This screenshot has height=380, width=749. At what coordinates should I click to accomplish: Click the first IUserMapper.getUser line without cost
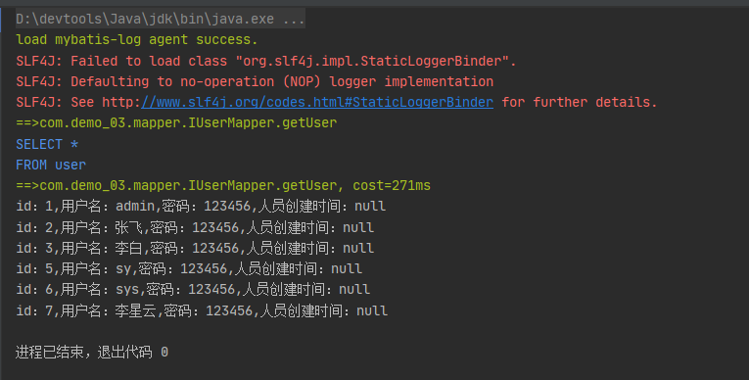click(x=176, y=122)
